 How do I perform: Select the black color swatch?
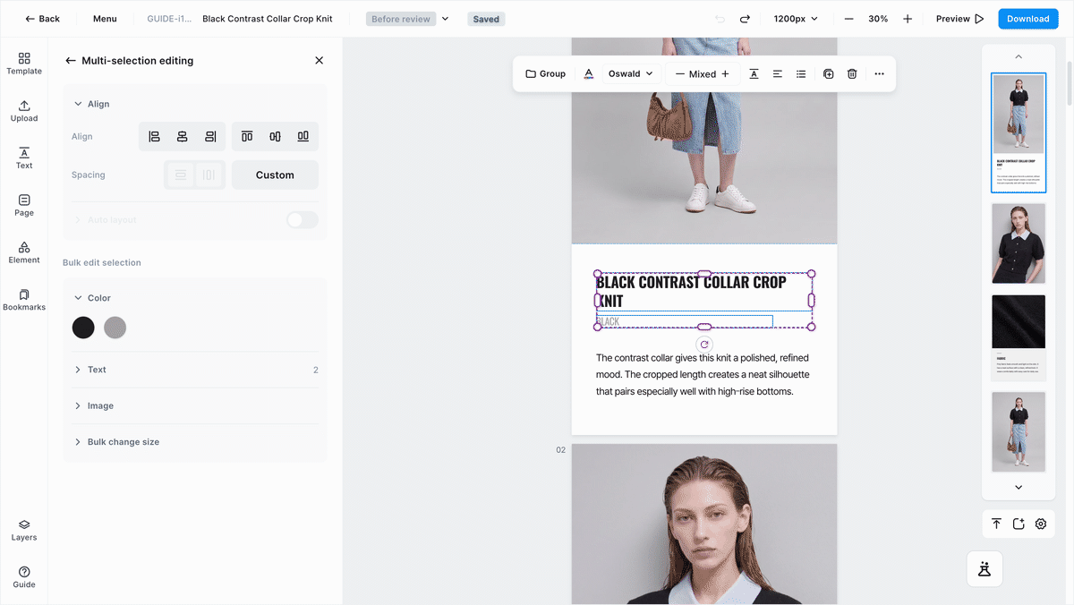[x=83, y=328]
